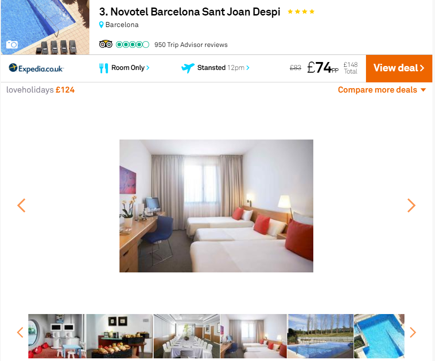Click the fork and knife board icon
The image size is (435, 361).
click(104, 68)
